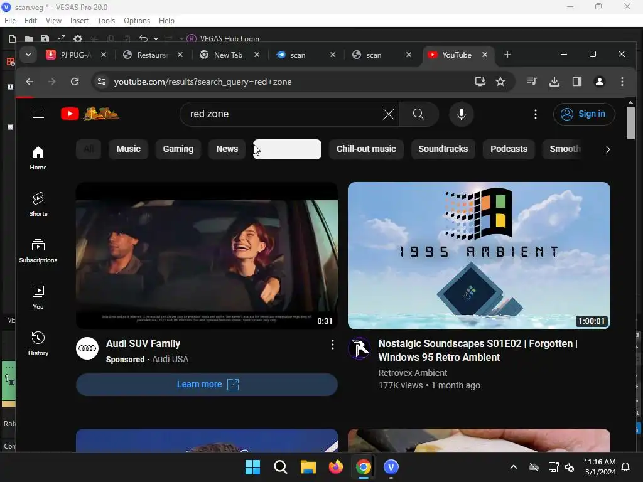The height and width of the screenshot is (482, 643).
Task: Open YouTube History
Action: (38, 343)
